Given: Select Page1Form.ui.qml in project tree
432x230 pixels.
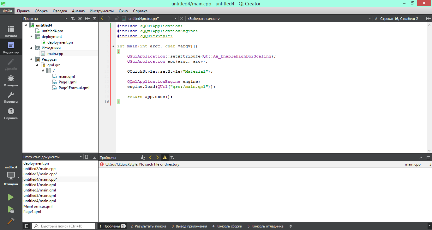Looking at the screenshot, I should (x=74, y=88).
